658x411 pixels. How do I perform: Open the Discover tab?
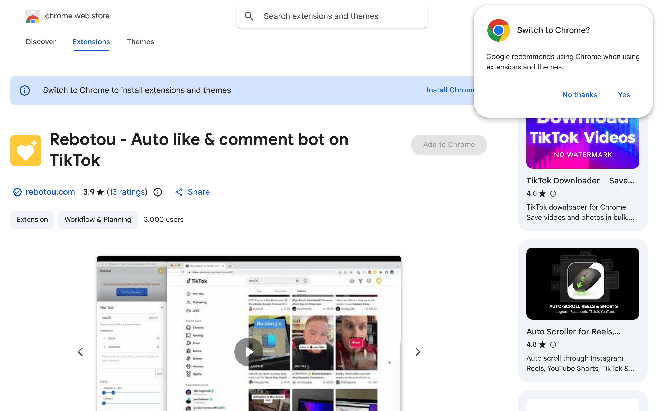tap(41, 42)
